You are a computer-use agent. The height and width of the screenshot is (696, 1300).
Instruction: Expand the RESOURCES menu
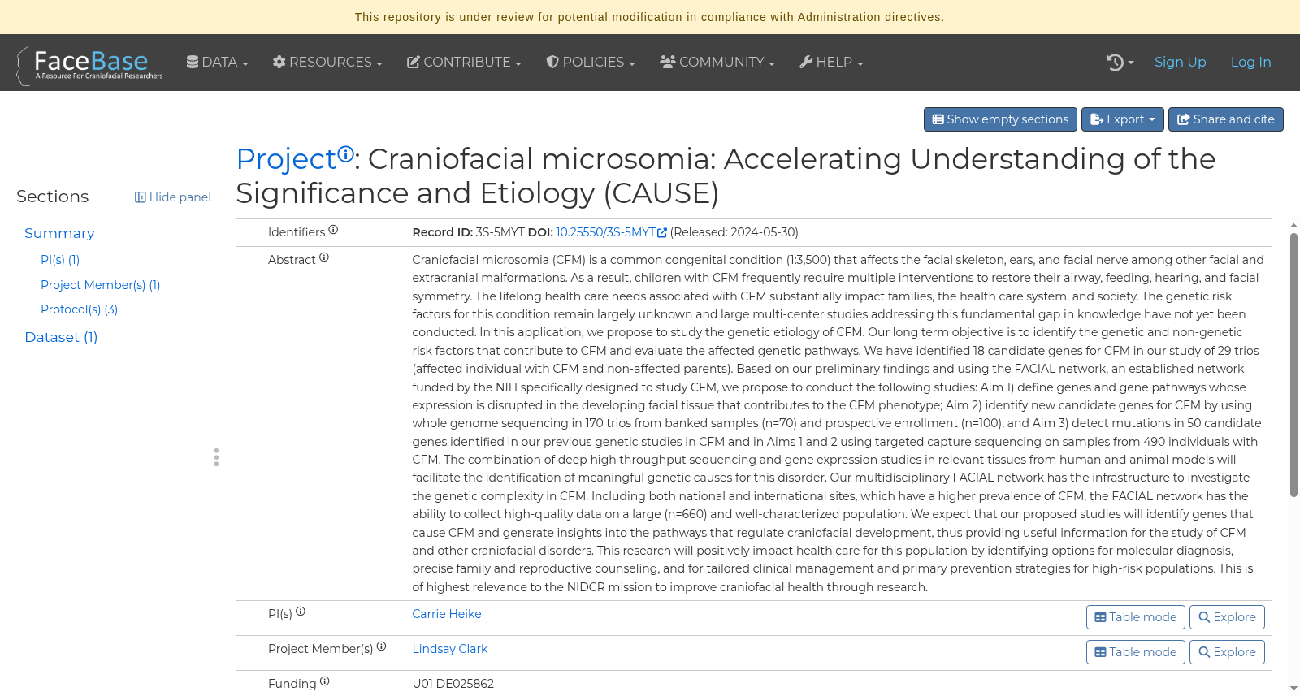coord(327,63)
